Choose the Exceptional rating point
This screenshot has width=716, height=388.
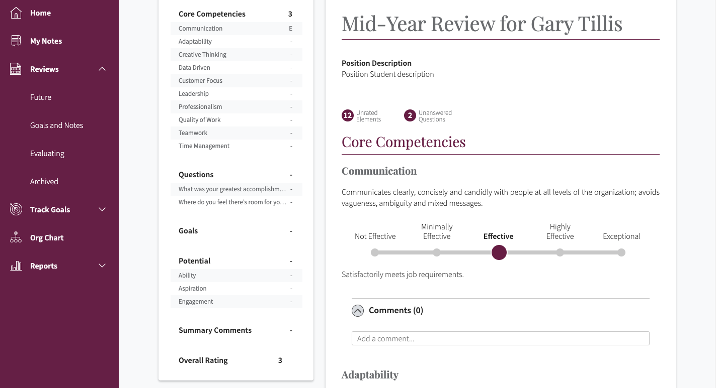click(621, 252)
